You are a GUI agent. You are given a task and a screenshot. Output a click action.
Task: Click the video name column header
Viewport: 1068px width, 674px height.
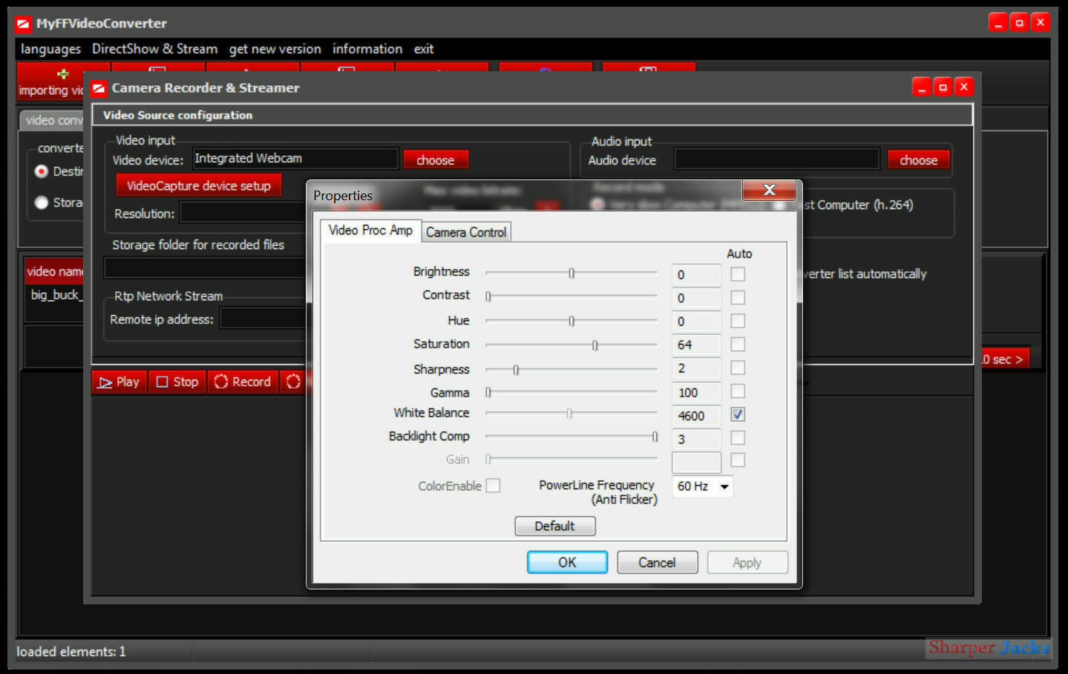click(55, 271)
